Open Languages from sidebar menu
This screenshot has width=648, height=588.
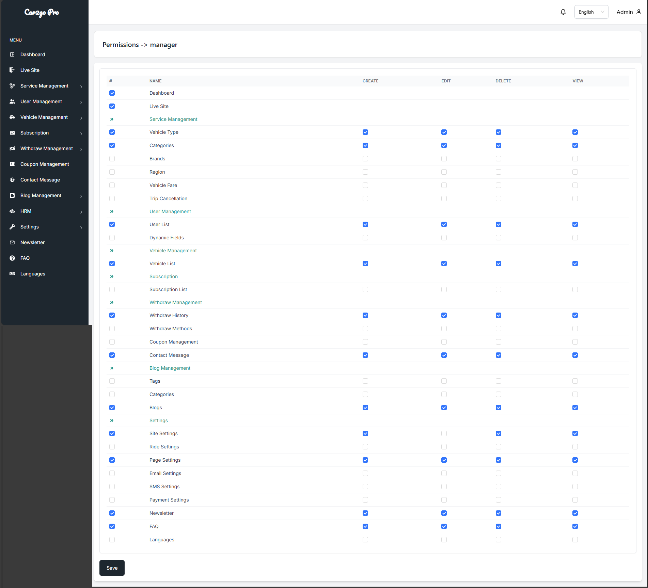point(33,274)
